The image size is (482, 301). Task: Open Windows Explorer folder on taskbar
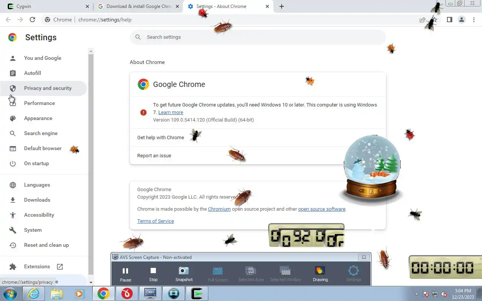[57, 293]
